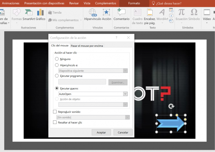The width and height of the screenshot is (215, 152).
Task: Select the Hipervínculo a radio option
Action: [x=57, y=65]
